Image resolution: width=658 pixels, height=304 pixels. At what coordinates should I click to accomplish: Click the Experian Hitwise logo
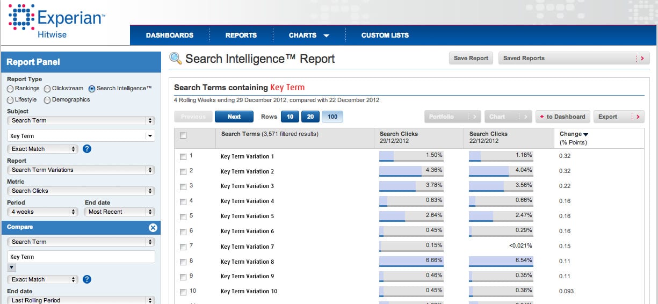[x=57, y=21]
